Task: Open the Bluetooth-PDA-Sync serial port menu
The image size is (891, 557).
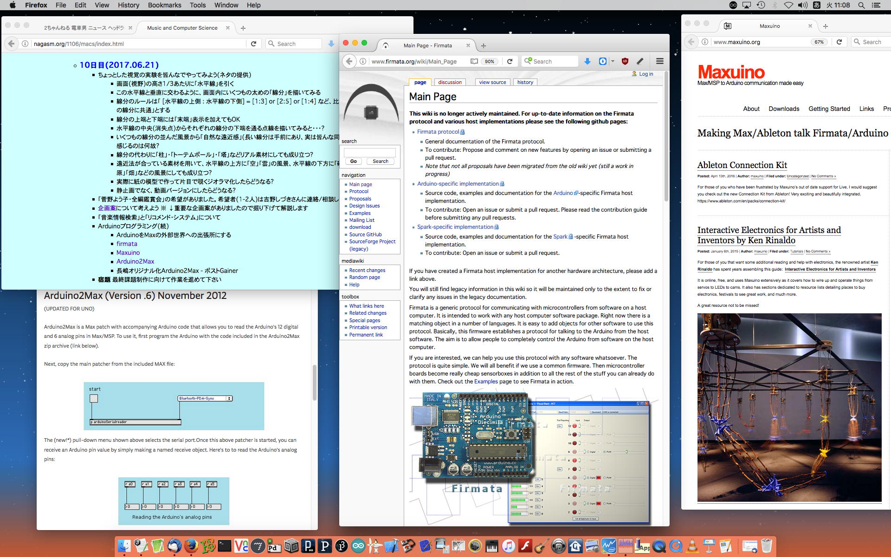Action: coord(205,398)
